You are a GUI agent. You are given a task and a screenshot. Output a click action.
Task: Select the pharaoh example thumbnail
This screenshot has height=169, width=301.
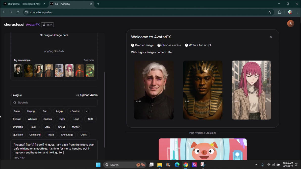click(x=29, y=70)
